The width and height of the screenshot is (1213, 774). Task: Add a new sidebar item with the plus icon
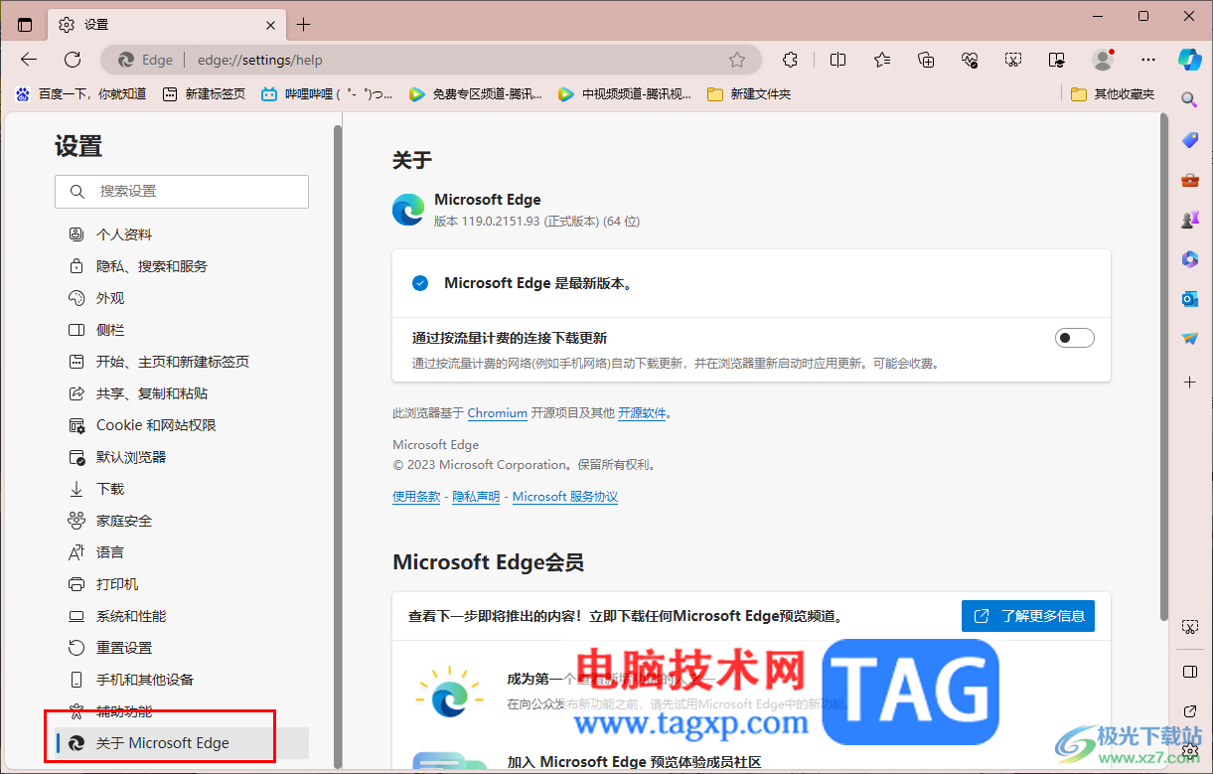[x=1189, y=381]
